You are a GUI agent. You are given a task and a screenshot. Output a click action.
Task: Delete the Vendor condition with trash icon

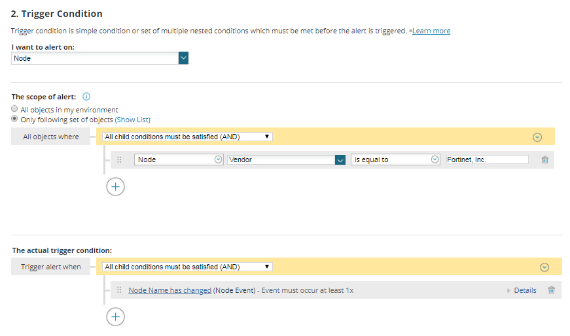pyautogui.click(x=544, y=160)
